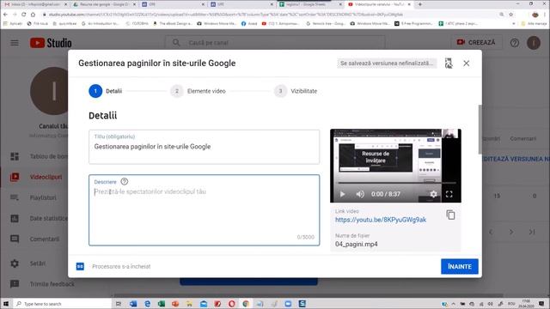
Task: Play the video preview
Action: tap(342, 194)
